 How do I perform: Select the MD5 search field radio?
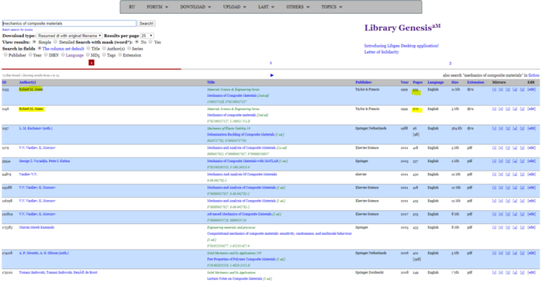point(88,55)
